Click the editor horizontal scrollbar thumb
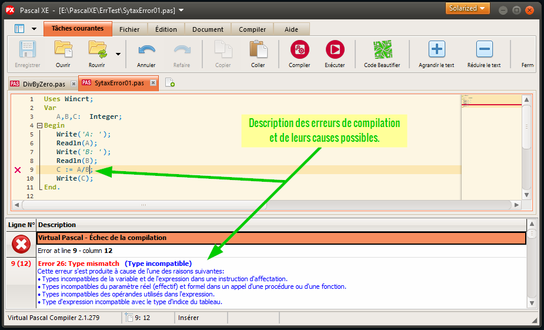 coord(143,205)
